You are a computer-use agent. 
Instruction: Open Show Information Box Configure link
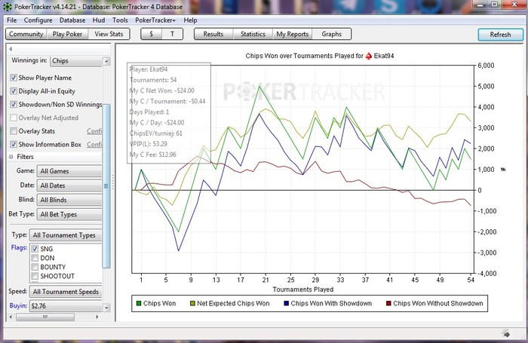tap(94, 145)
